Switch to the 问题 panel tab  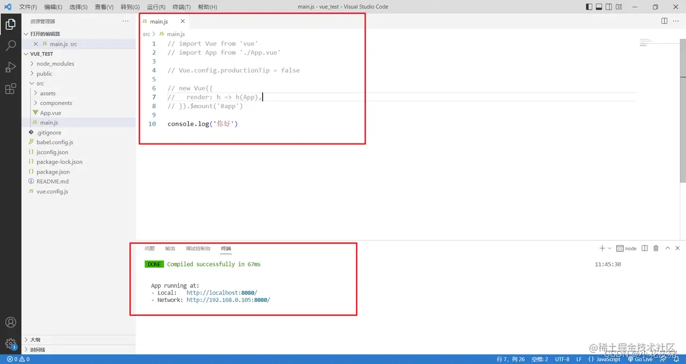(150, 248)
